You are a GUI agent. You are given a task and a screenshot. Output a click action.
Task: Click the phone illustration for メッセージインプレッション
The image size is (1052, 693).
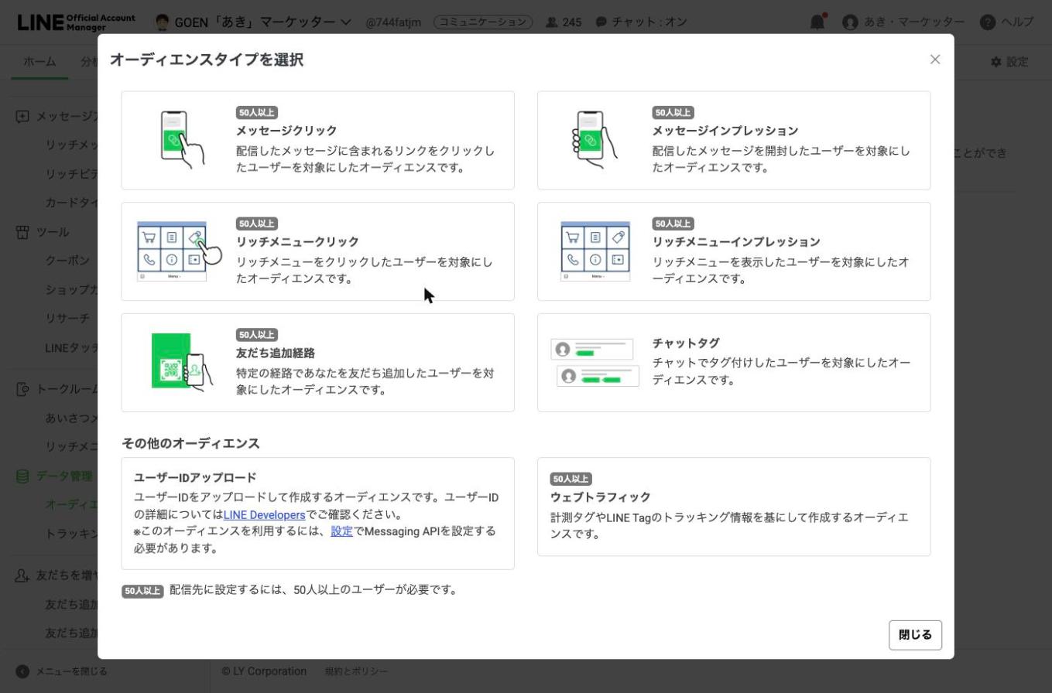click(595, 139)
